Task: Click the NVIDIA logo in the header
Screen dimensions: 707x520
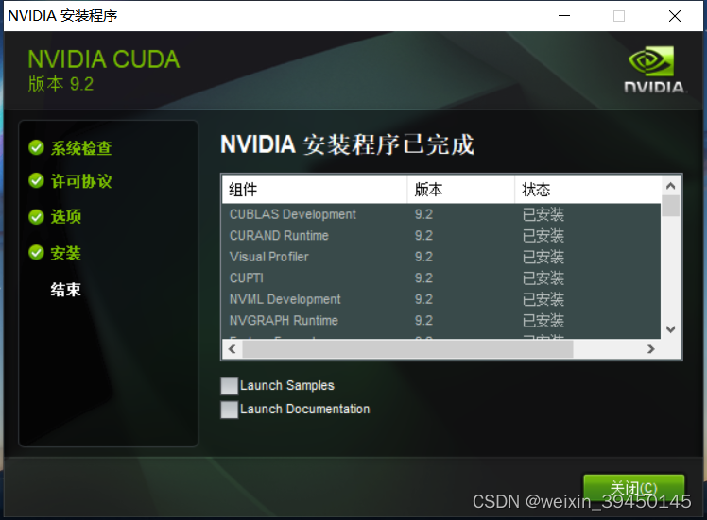Action: pyautogui.click(x=655, y=69)
